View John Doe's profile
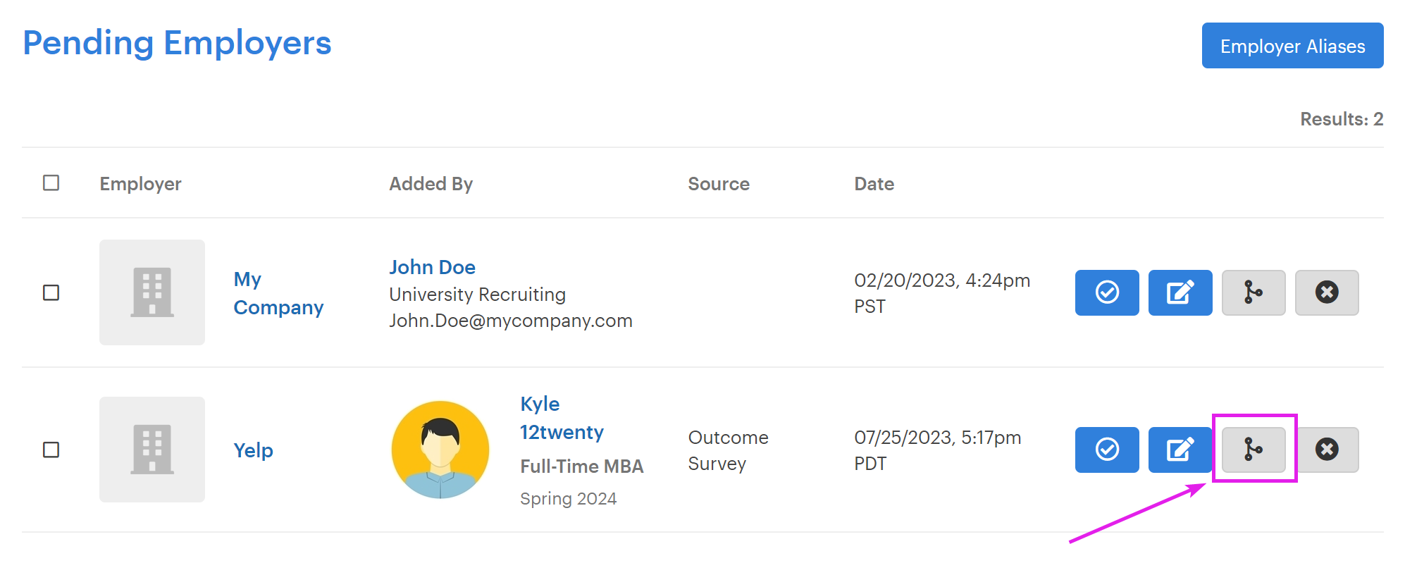This screenshot has width=1405, height=575. [x=432, y=267]
